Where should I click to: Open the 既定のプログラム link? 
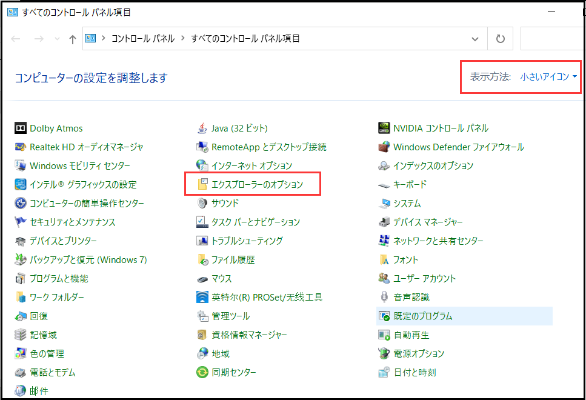(423, 316)
